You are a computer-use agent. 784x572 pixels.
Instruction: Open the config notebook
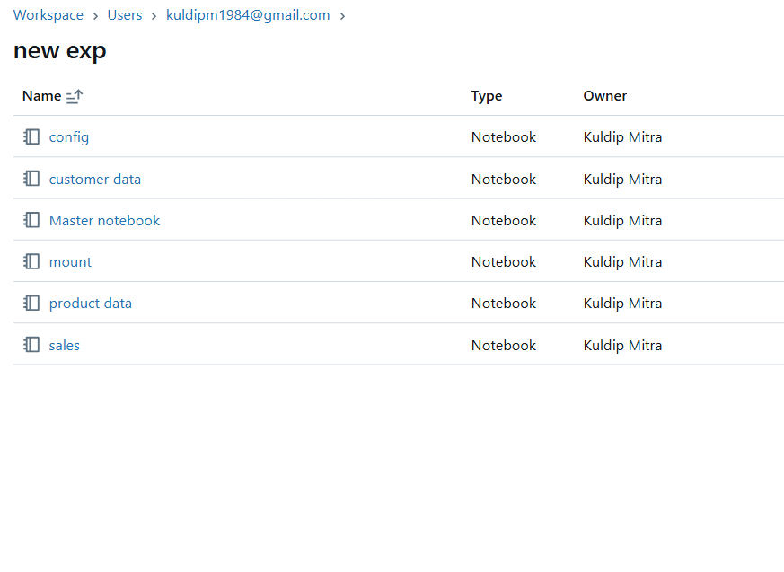(68, 137)
